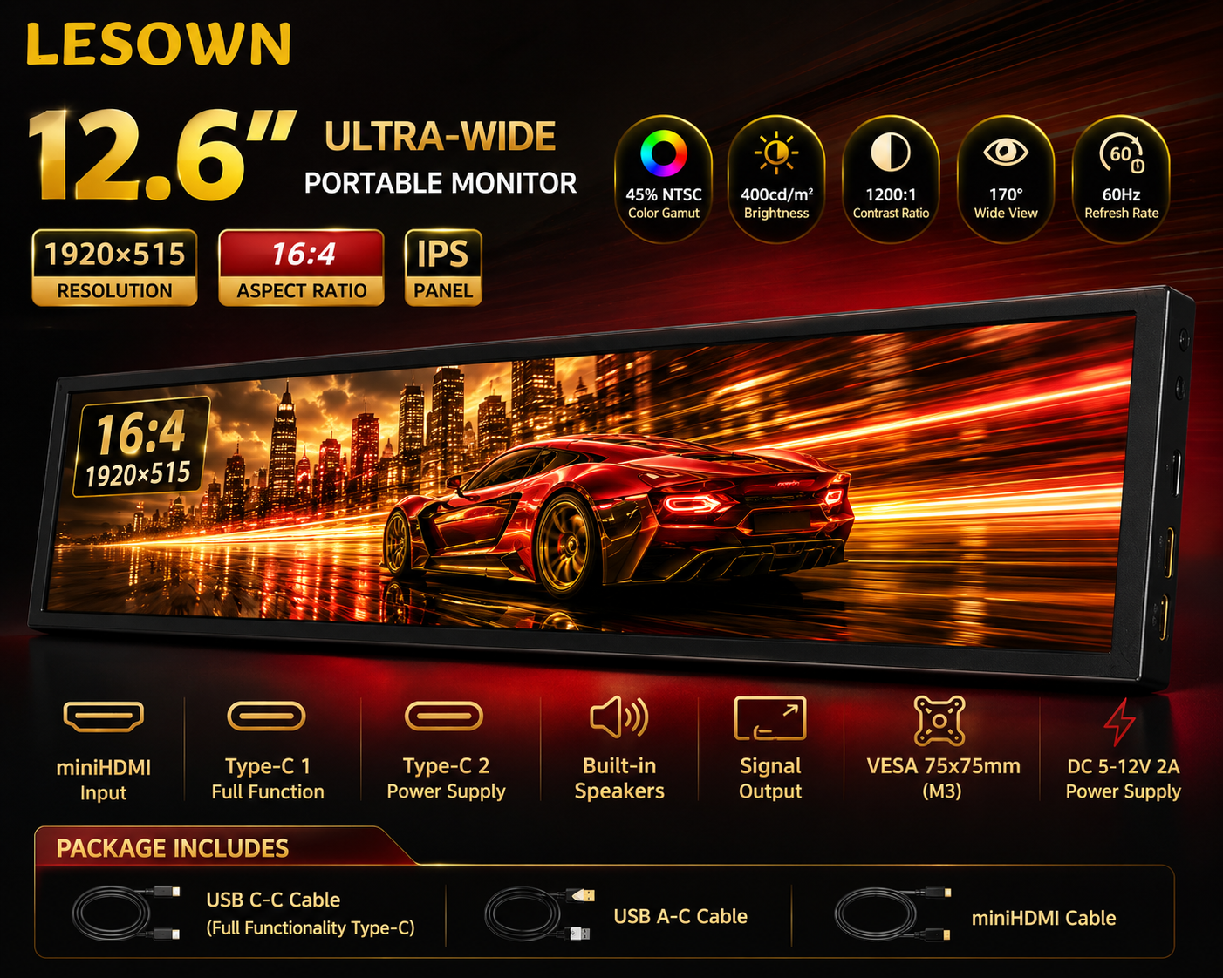1223x978 pixels.
Task: Click the Signal Output label
Action: [x=770, y=778]
